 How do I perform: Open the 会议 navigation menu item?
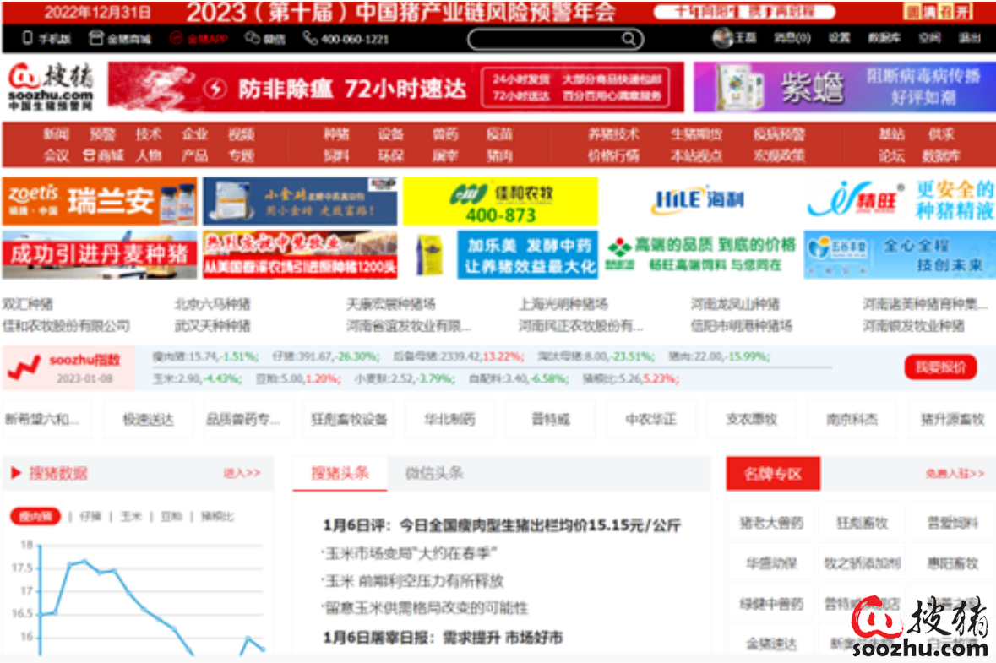(56, 155)
